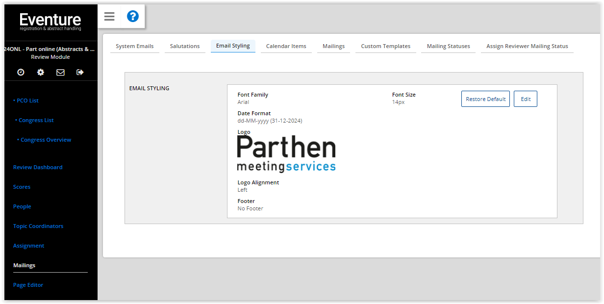Select the Email Styling tab
The height and width of the screenshot is (304, 604).
pos(233,46)
